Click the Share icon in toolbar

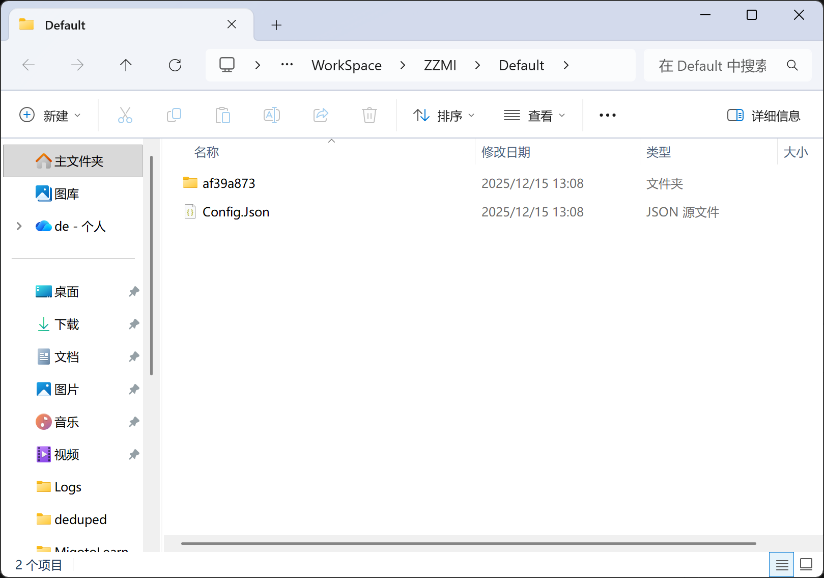(321, 116)
